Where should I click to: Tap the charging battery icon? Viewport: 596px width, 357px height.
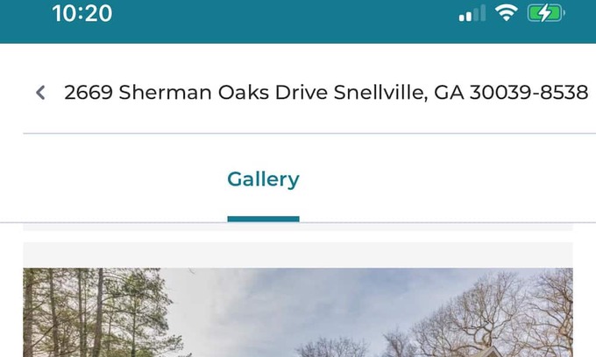point(545,13)
